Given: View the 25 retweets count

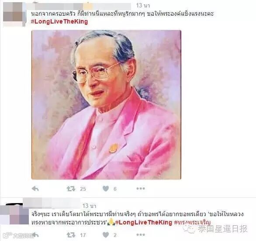Looking at the screenshot, I should click(83, 189).
